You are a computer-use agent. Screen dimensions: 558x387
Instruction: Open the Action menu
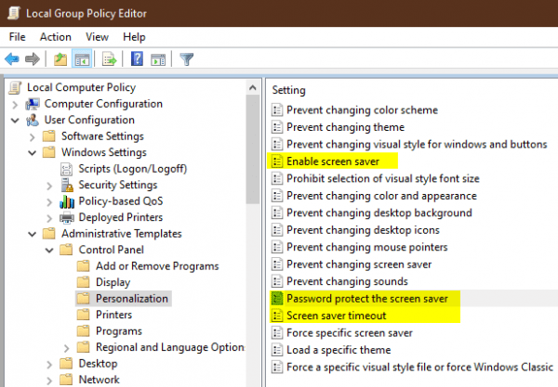click(55, 36)
